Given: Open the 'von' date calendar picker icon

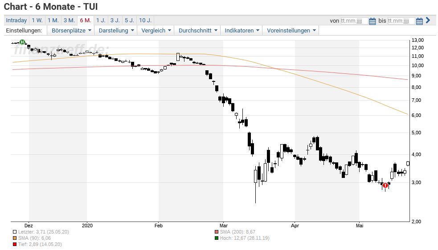Looking at the screenshot, I should pyautogui.click(x=372, y=21).
